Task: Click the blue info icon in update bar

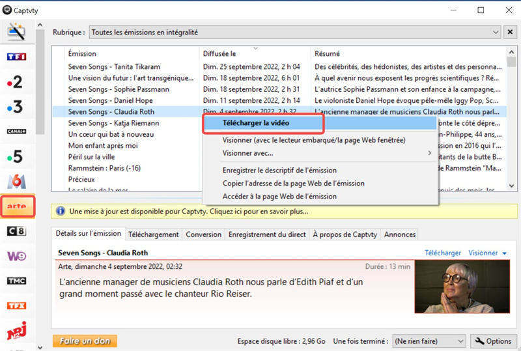Action: click(x=61, y=211)
